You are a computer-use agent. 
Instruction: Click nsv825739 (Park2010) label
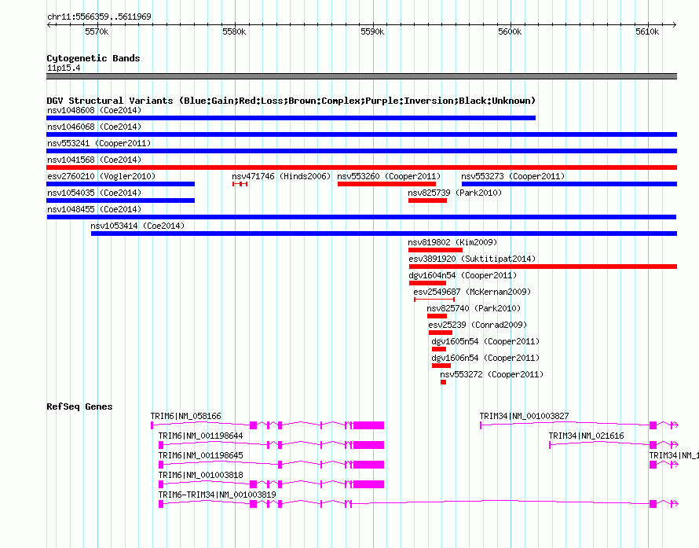pos(455,193)
